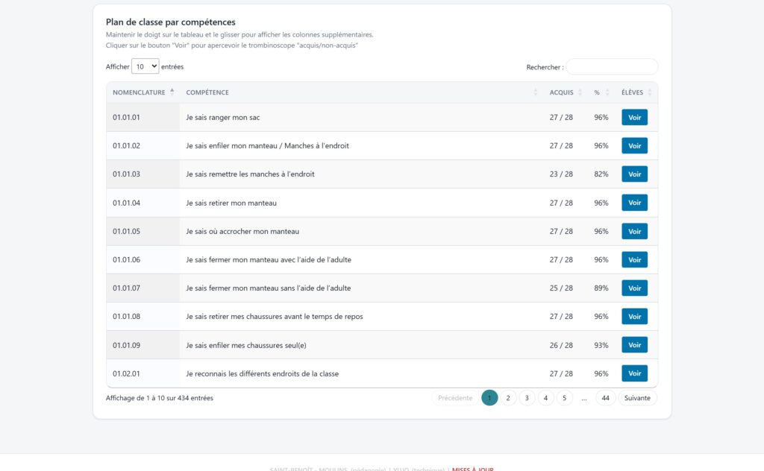
Task: Select the "93%" percentage cell
Action: click(601, 345)
